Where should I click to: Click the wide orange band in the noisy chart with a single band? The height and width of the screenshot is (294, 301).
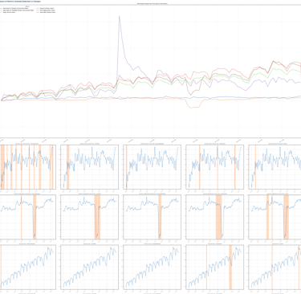(68, 167)
